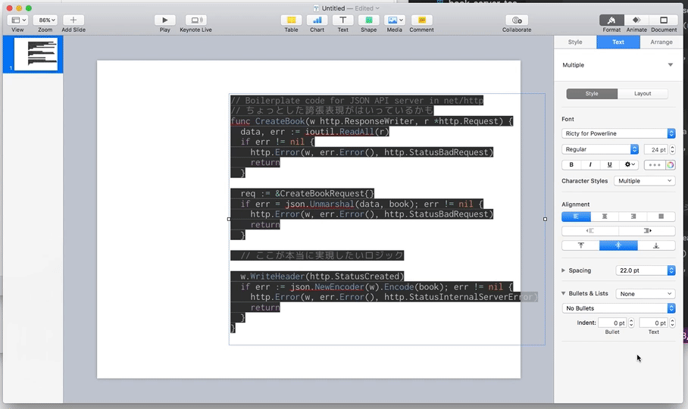Open the Media menu
The height and width of the screenshot is (409, 688).
pos(395,20)
